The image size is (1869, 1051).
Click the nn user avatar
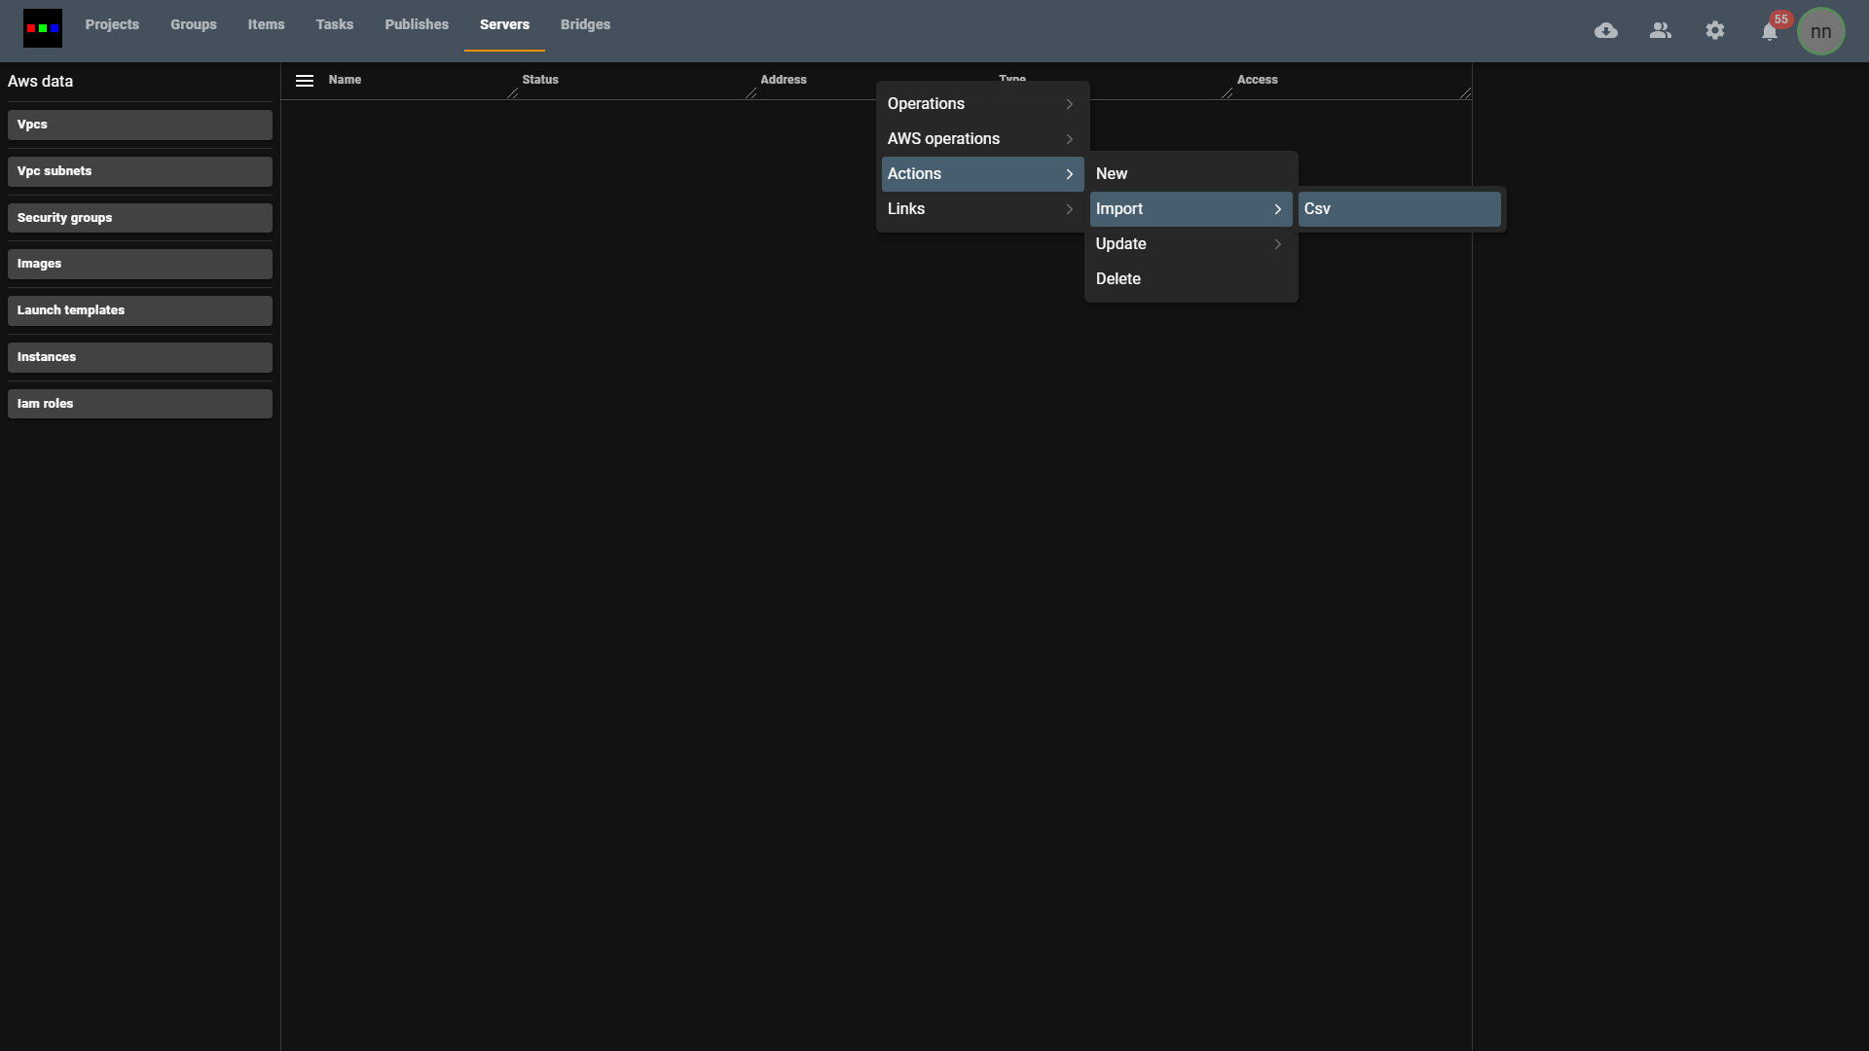click(x=1820, y=31)
